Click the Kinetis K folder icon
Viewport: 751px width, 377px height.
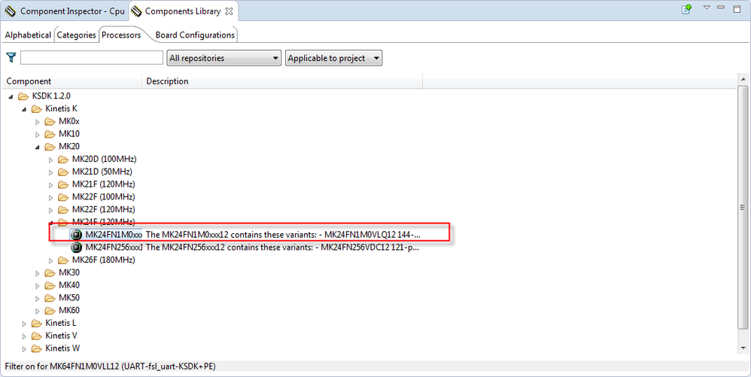coord(36,109)
